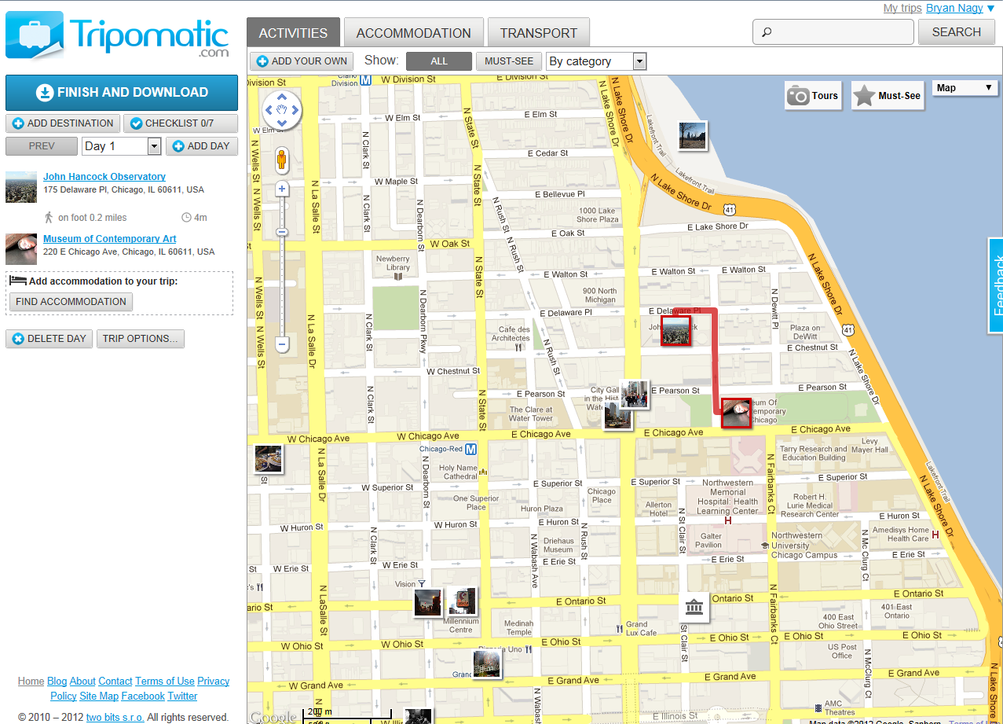Image resolution: width=1003 pixels, height=724 pixels.
Task: Click the map zoom out minus button
Action: (282, 344)
